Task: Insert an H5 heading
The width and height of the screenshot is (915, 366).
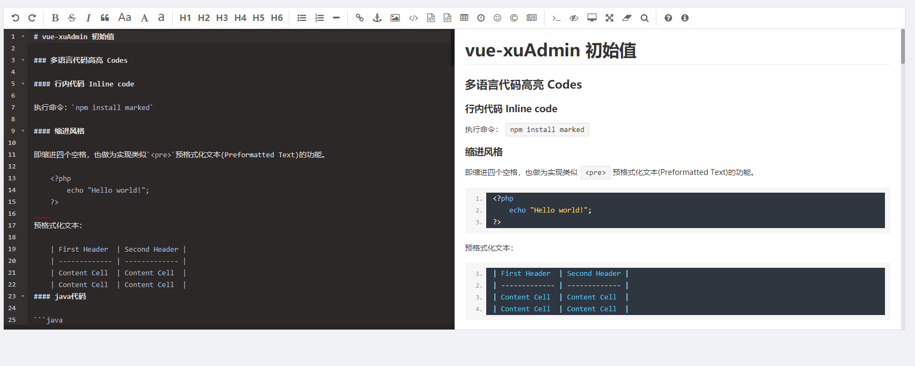Action: (259, 18)
